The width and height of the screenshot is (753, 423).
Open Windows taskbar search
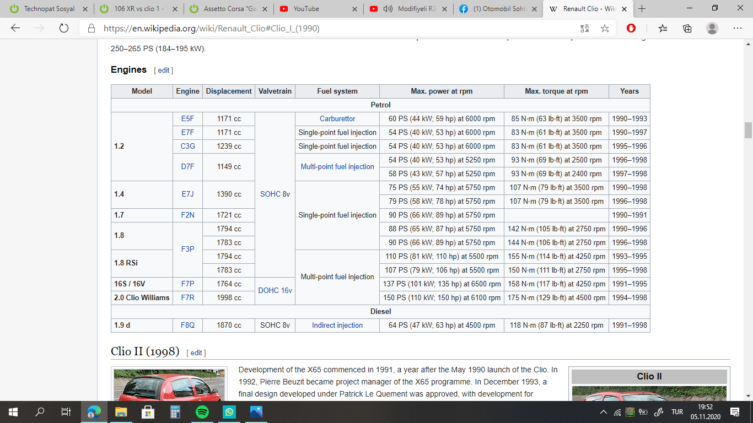click(40, 411)
